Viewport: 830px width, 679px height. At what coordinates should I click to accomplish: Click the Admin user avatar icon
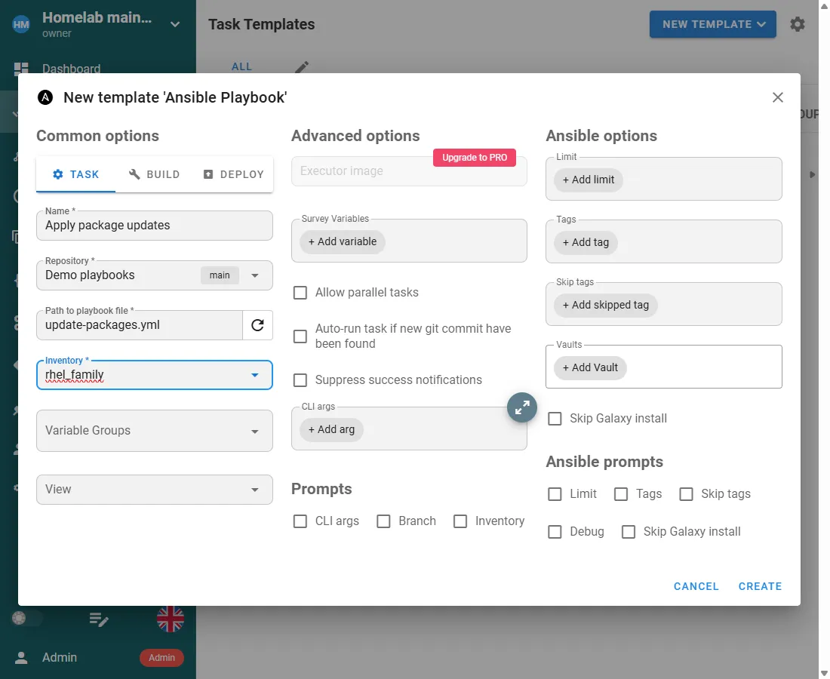(21, 657)
